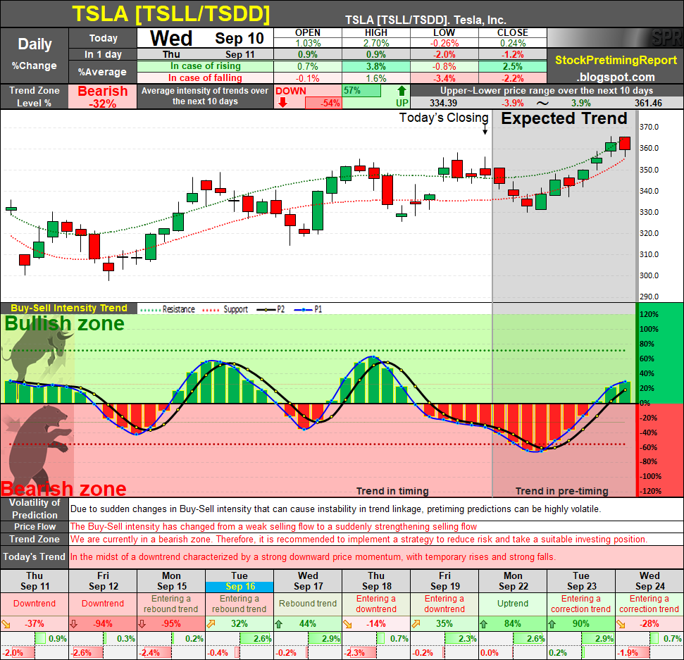
Task: Select the Wed Sep 17 forecast column header
Action: (x=308, y=581)
